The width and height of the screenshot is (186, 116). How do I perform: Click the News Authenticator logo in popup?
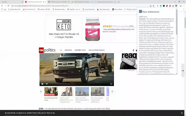141,11
